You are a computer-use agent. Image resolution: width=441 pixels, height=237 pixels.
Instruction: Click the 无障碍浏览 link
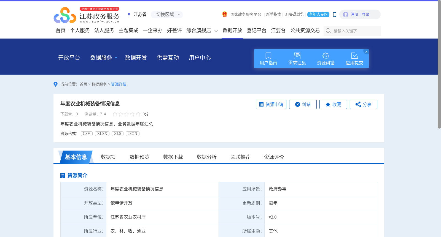coord(294,15)
